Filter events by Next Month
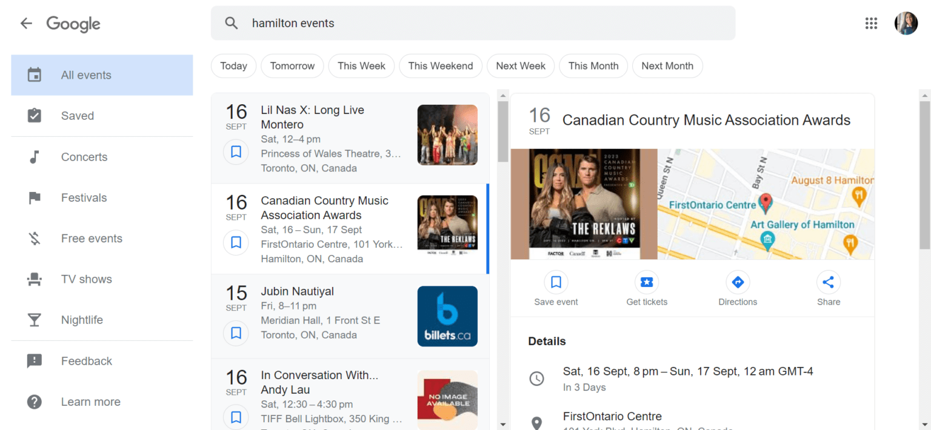 pyautogui.click(x=667, y=66)
